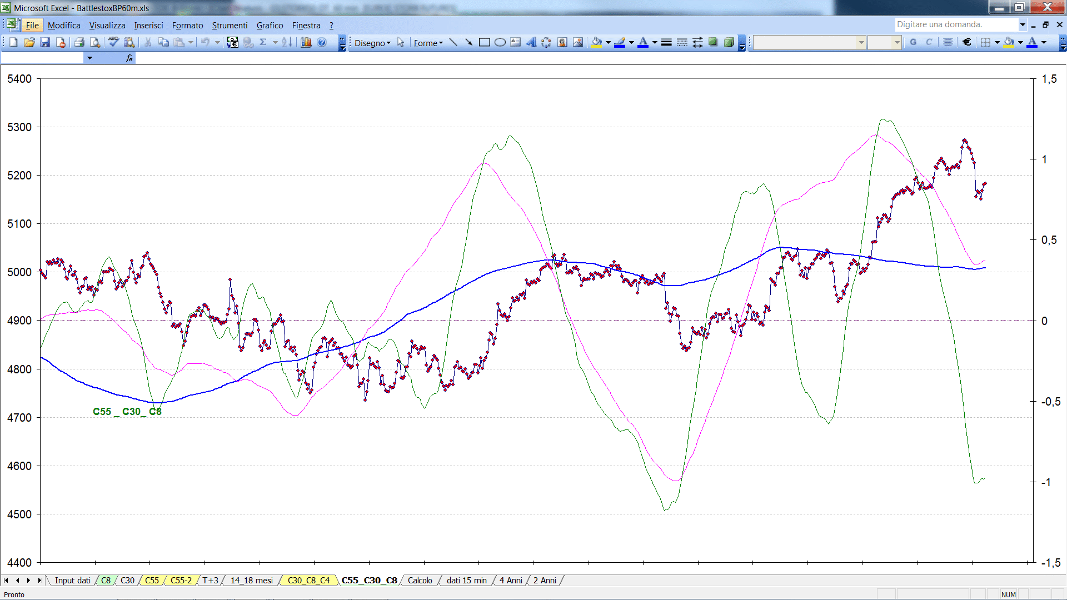
Task: Select the Arrow drawing tool
Action: (469, 43)
